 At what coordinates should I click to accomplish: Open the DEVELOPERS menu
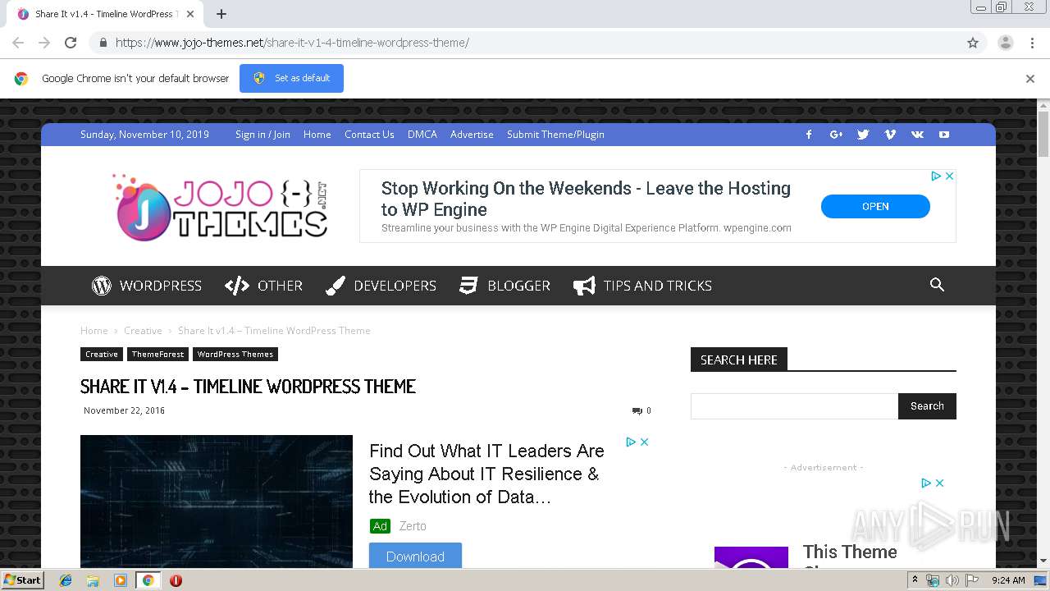click(381, 286)
